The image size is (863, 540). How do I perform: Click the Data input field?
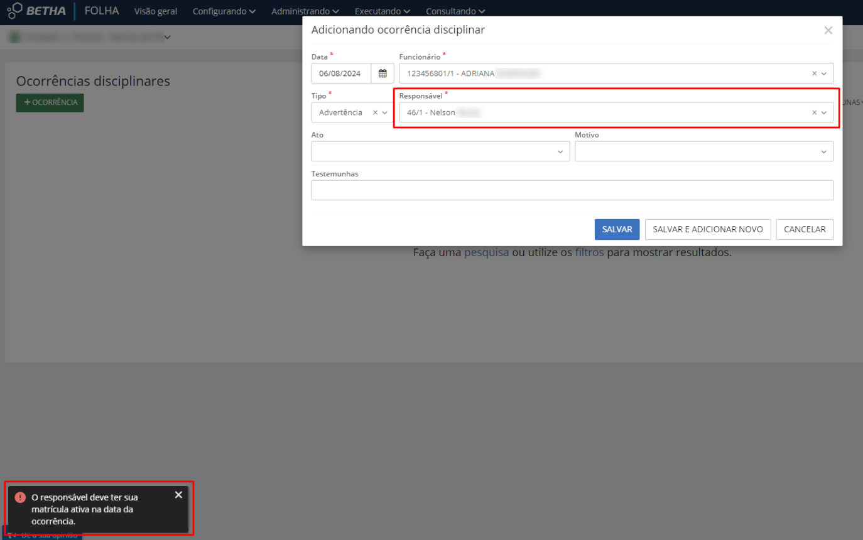341,73
